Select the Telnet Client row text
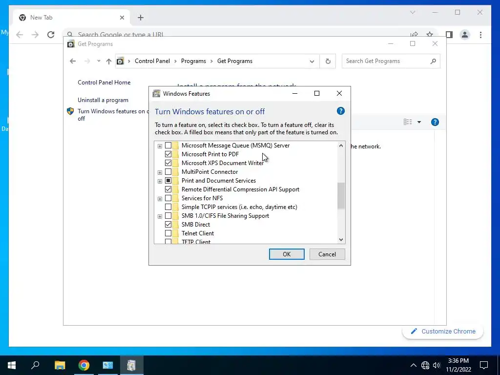The width and height of the screenshot is (500, 375). (x=198, y=233)
